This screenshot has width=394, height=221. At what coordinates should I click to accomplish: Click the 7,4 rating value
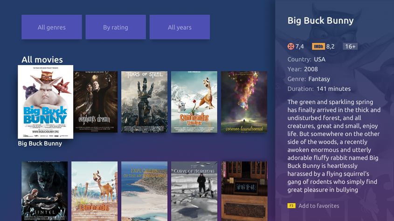click(x=299, y=47)
